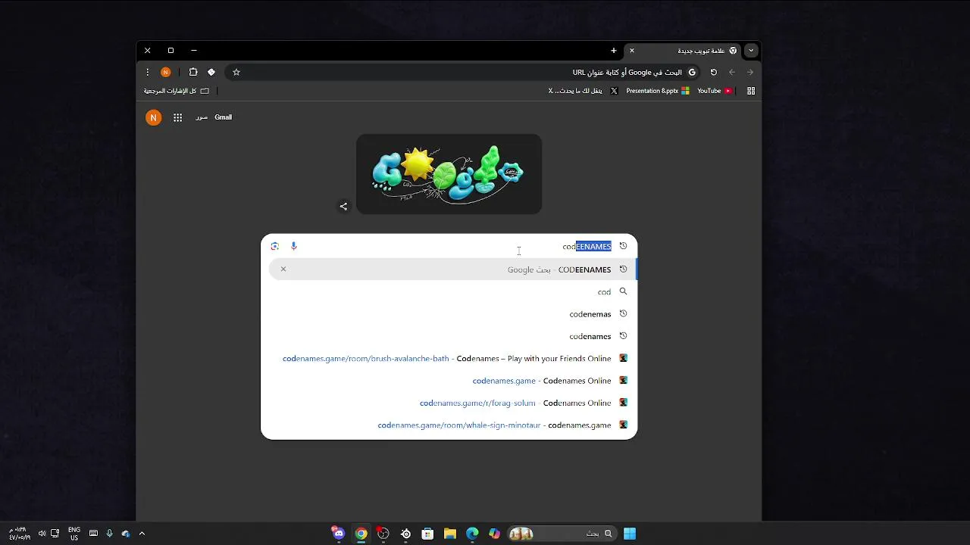The image size is (970, 545).
Task: Click the diamond-shaped toolbar icon next to Extensions
Action: tap(211, 72)
